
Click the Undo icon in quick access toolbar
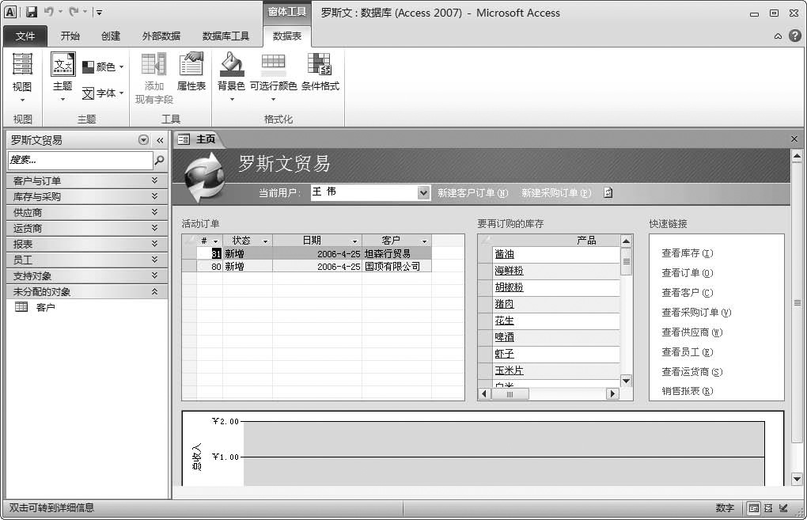49,12
